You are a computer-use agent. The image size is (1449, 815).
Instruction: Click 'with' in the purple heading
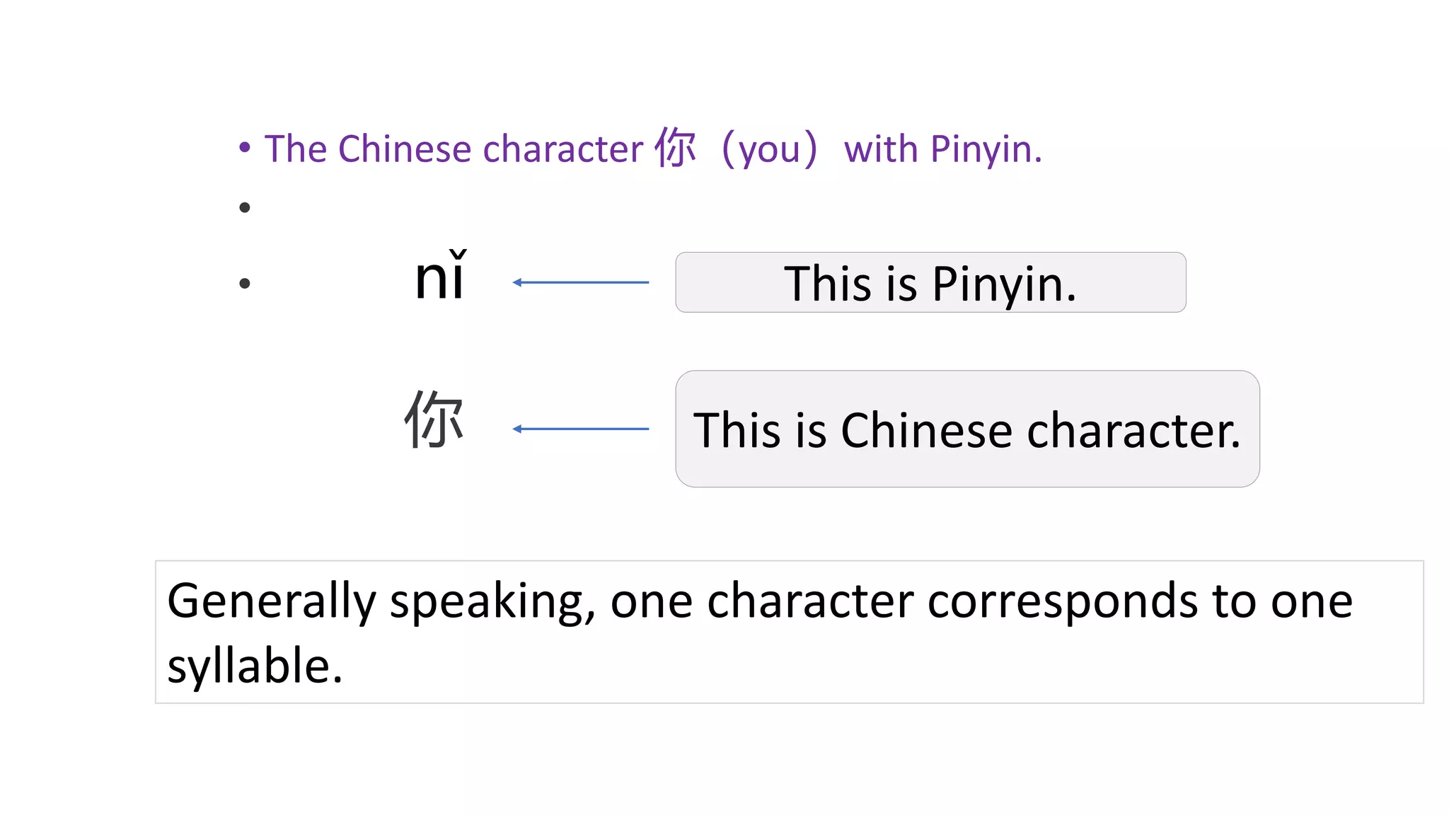point(880,149)
